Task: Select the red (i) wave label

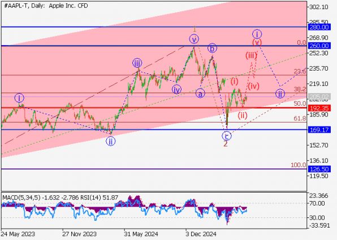Action: (x=235, y=81)
